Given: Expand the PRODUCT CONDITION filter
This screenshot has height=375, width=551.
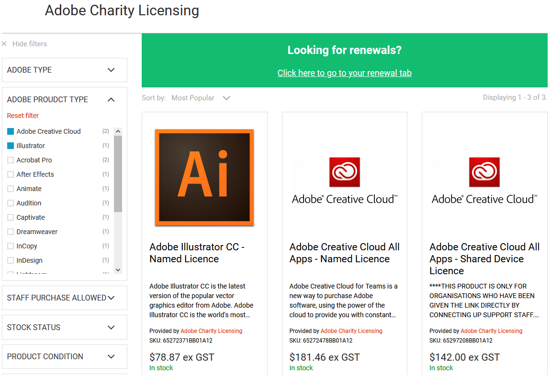Looking at the screenshot, I should (65, 356).
